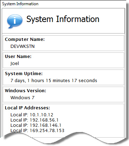
Task: Select the Local IP 169.254.78.153 entry
Action: coord(37,131)
